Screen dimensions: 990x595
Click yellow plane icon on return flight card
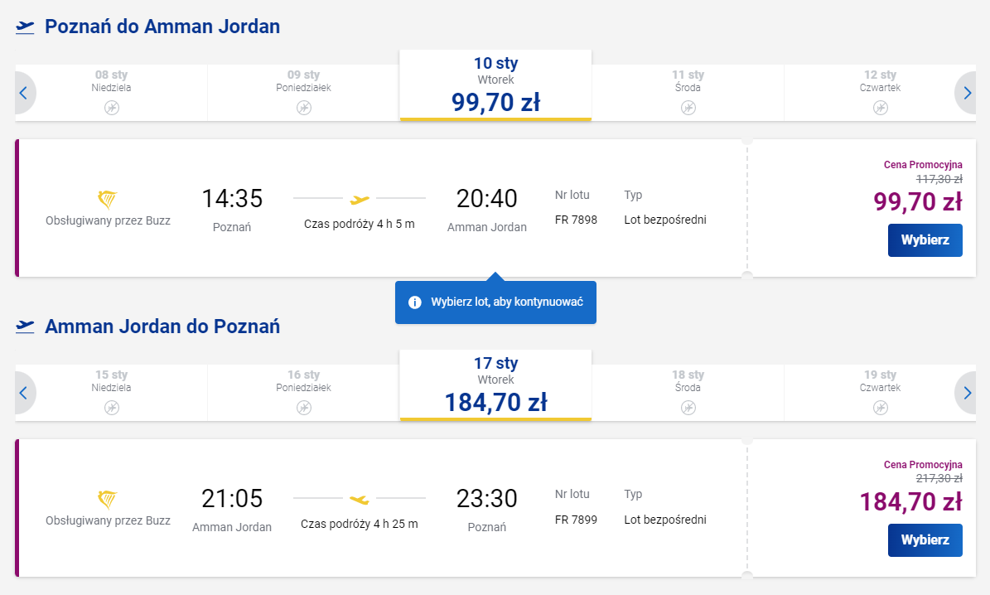click(x=360, y=499)
